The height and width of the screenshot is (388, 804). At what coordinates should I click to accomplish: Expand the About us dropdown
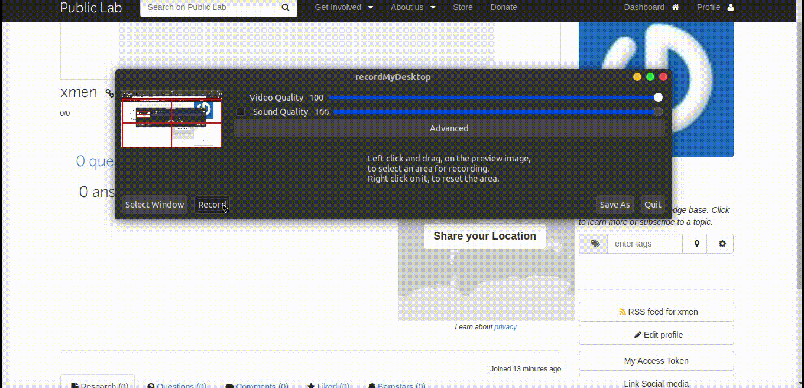[x=413, y=7]
